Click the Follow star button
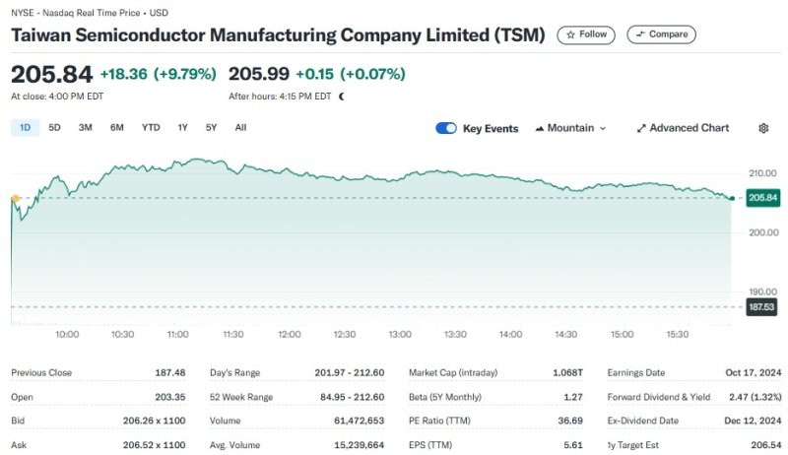This screenshot has height=455, width=788. [586, 34]
